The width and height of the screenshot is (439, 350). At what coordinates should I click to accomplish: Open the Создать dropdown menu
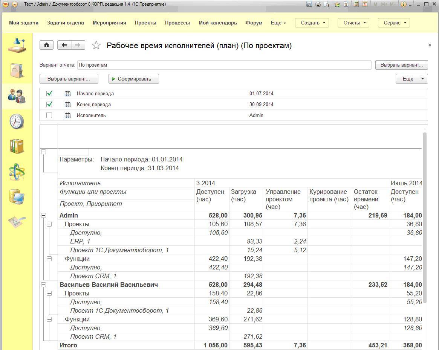[x=312, y=23]
